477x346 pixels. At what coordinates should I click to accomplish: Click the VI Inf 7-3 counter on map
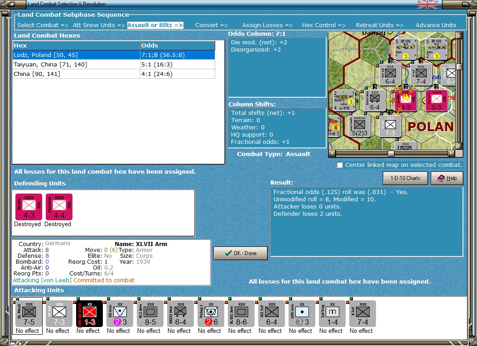coord(390,126)
